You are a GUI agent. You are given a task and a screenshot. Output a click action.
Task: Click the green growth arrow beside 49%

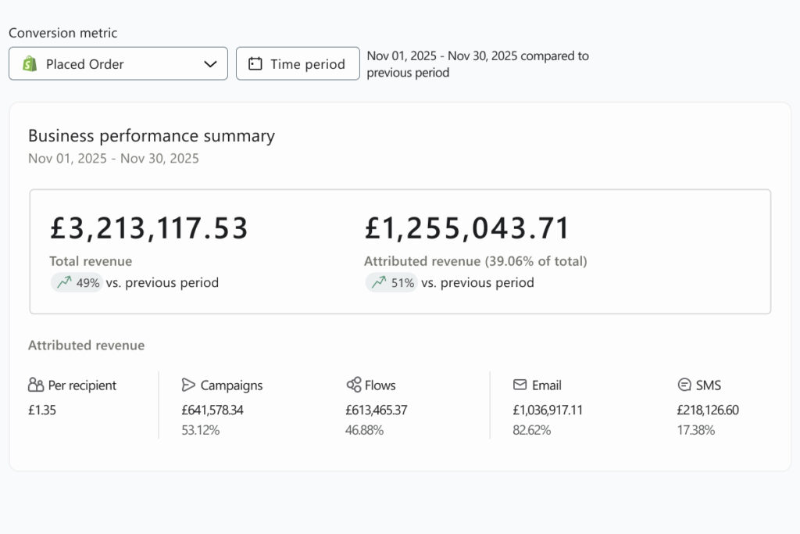pyautogui.click(x=65, y=282)
